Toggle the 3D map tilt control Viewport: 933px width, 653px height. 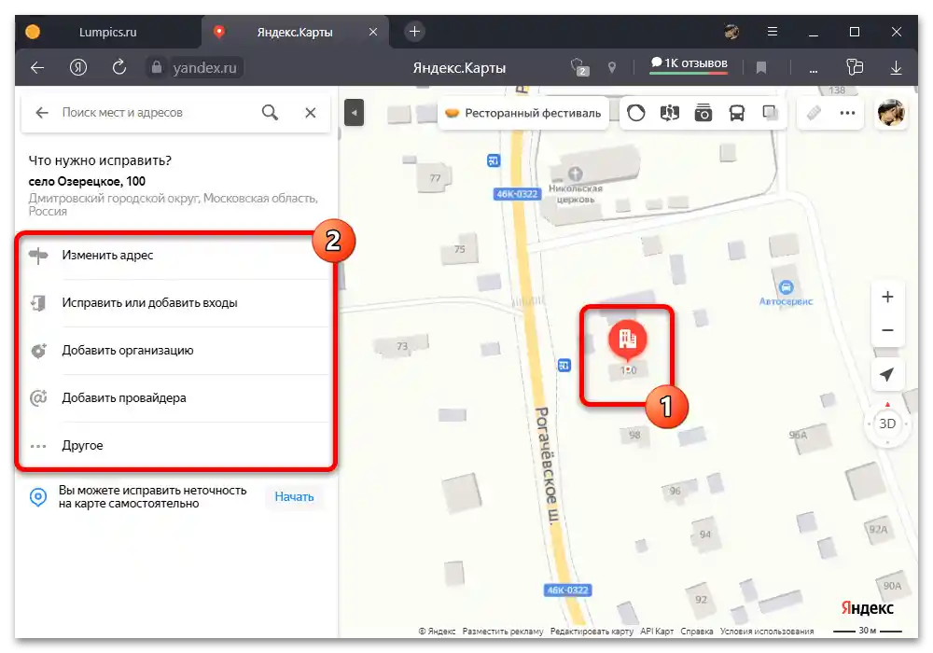tap(887, 424)
